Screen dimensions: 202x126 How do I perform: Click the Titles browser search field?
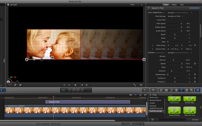click(x=171, y=120)
